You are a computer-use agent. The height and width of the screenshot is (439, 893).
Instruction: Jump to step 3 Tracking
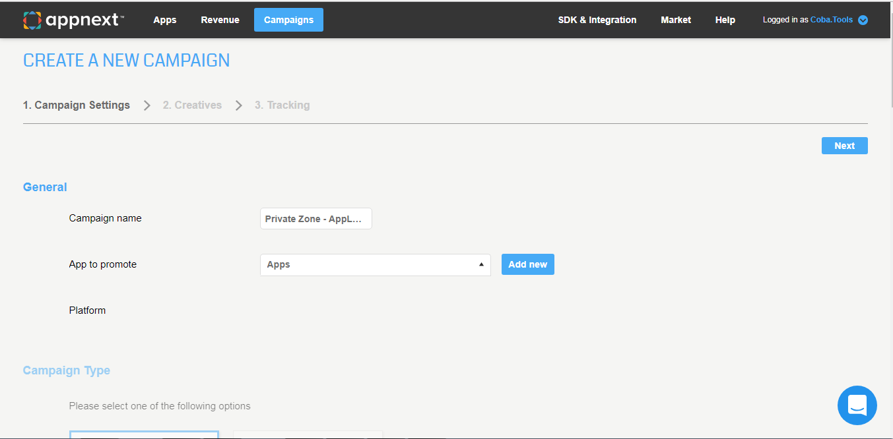pos(282,105)
